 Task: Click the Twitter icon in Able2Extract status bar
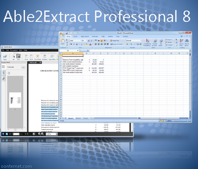coord(7,134)
